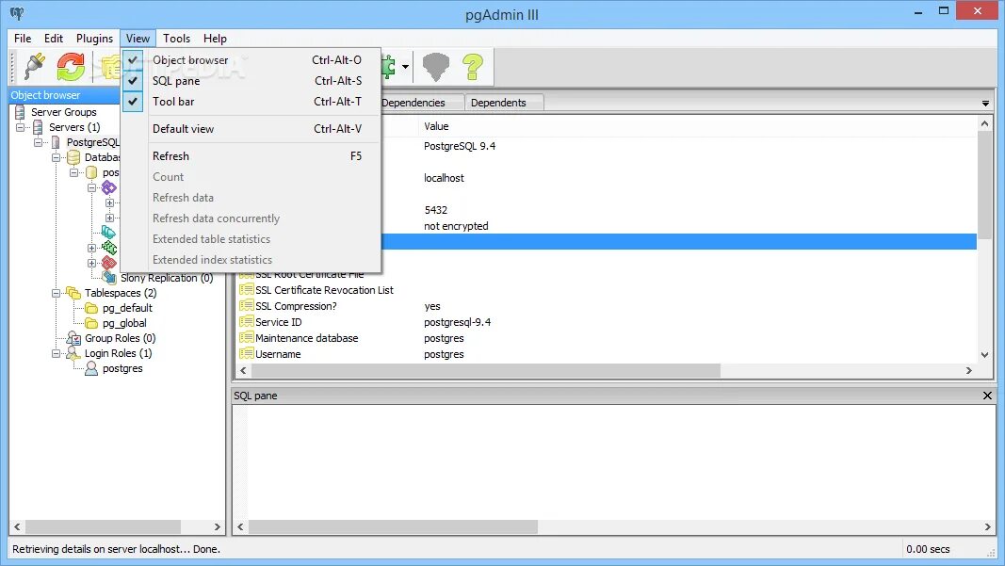The image size is (1005, 566).
Task: Collapse the Catalogs node beside purple icon
Action: click(x=92, y=187)
